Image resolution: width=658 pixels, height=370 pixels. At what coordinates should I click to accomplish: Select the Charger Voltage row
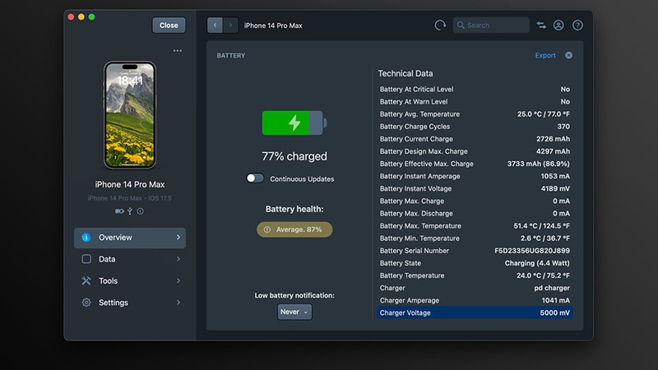tap(475, 312)
